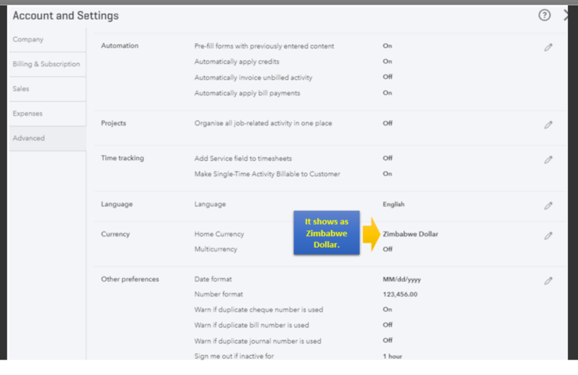Open the Company settings tab
This screenshot has height=375, width=578.
[x=28, y=40]
